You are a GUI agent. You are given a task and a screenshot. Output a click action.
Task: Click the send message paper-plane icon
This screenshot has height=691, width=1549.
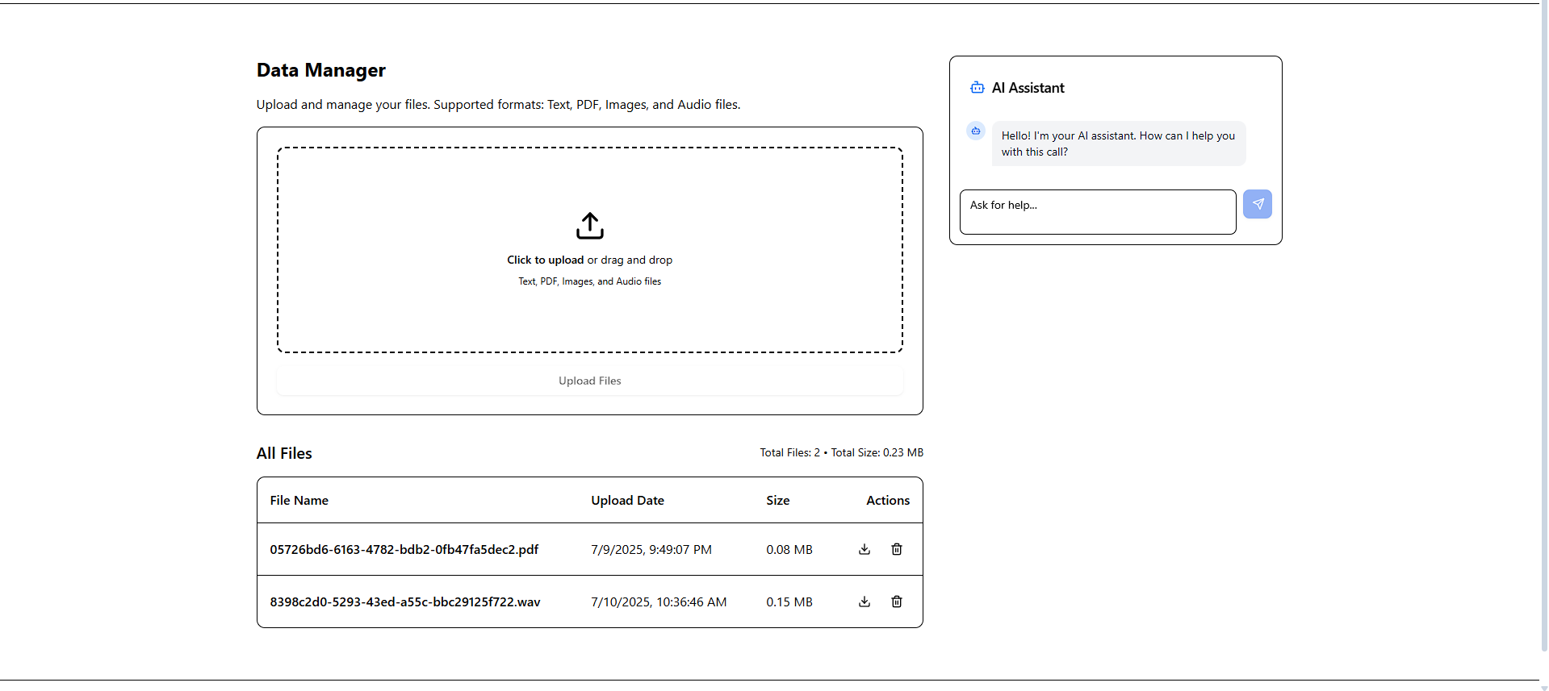(1258, 204)
